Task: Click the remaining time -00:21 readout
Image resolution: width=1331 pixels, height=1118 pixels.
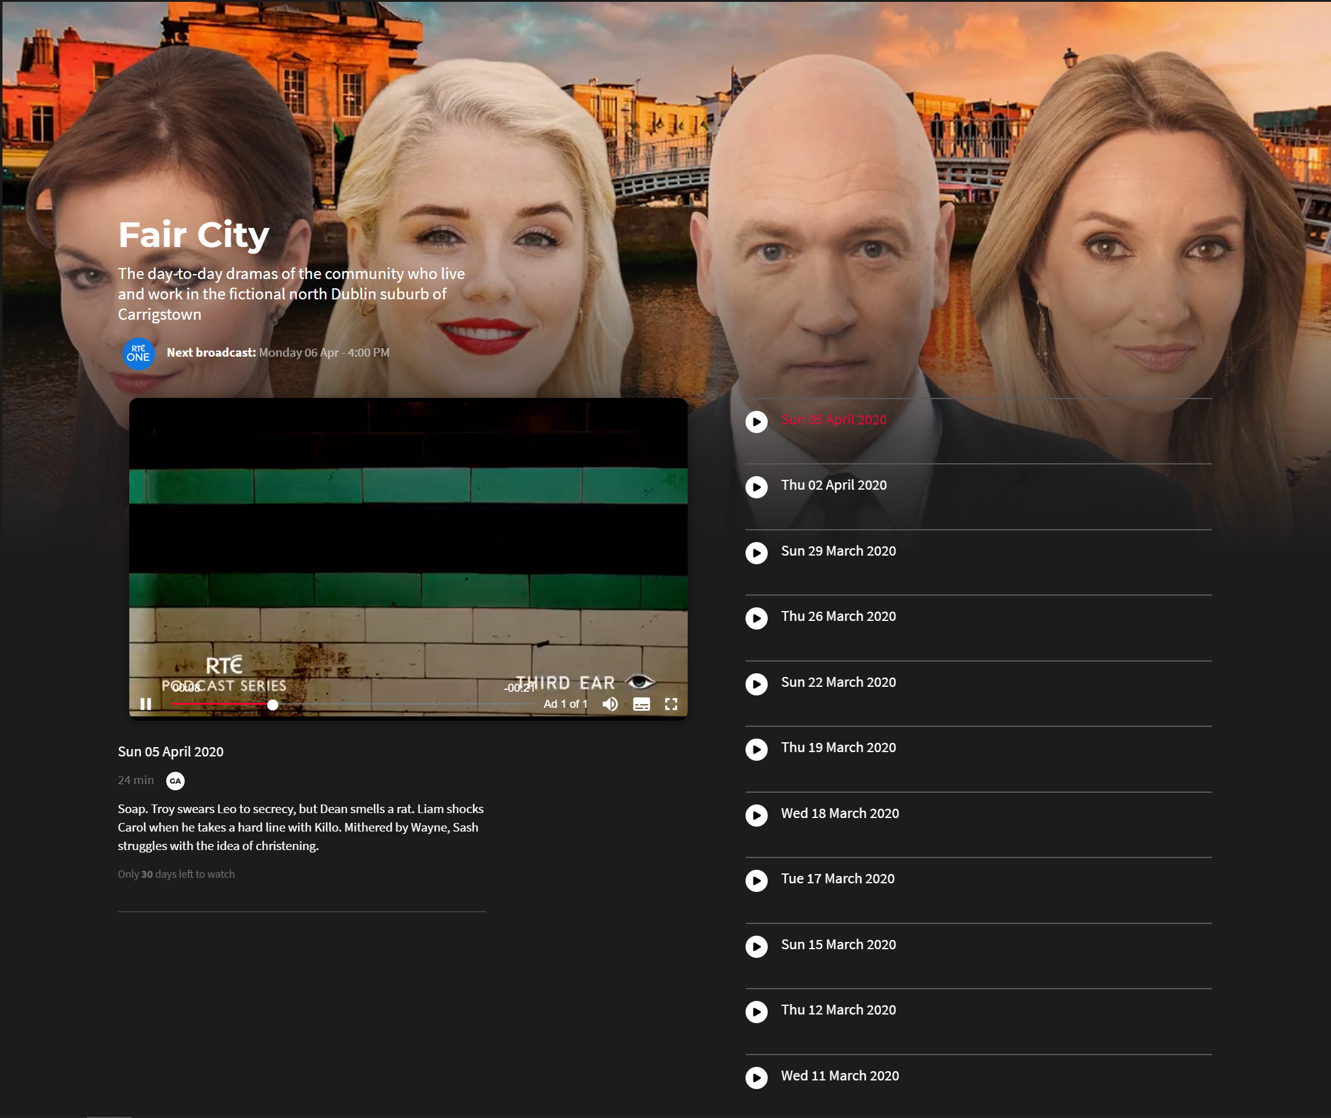Action: 519,688
